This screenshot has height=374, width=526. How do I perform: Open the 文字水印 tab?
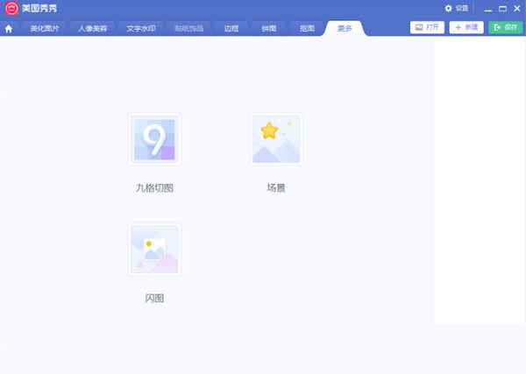141,28
